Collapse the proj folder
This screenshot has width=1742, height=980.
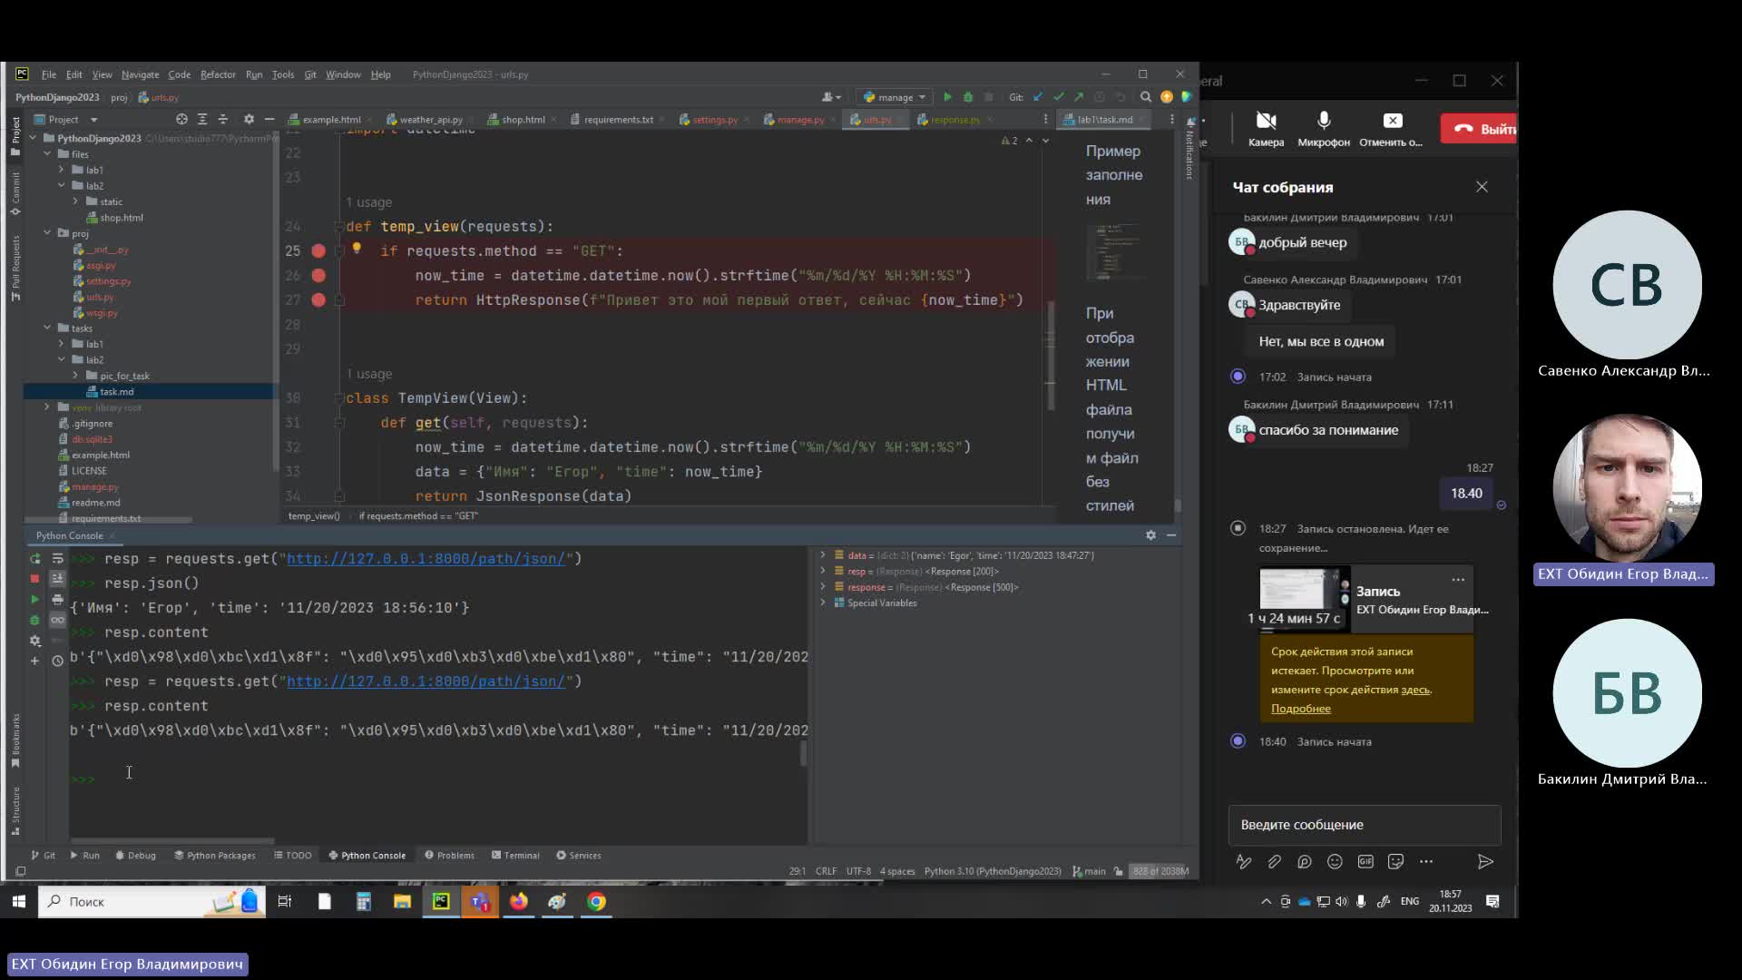click(47, 233)
